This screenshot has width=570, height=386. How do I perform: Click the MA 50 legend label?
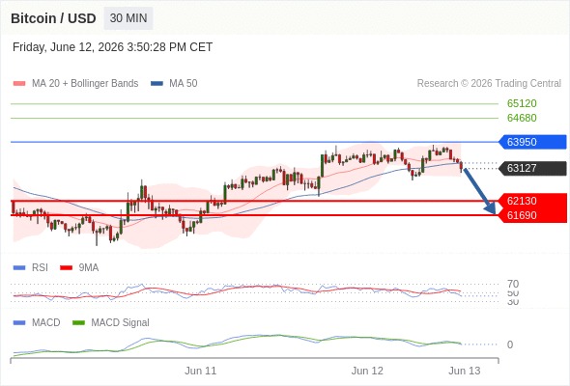coord(184,84)
